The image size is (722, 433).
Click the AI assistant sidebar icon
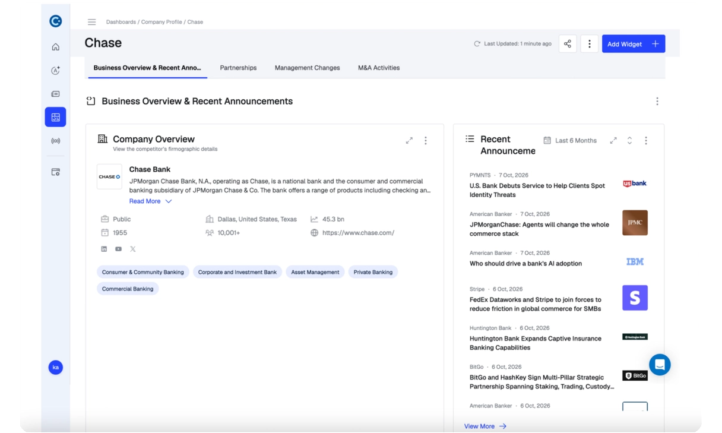coord(55,70)
